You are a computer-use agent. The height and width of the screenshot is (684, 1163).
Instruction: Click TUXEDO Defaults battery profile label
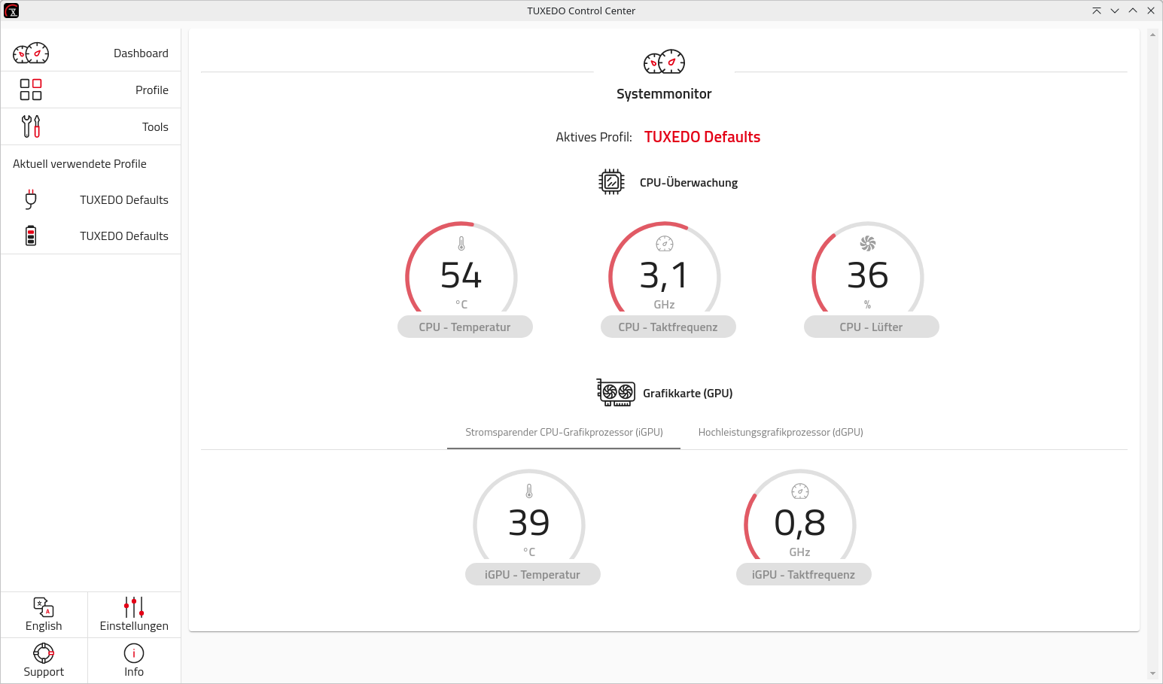124,236
